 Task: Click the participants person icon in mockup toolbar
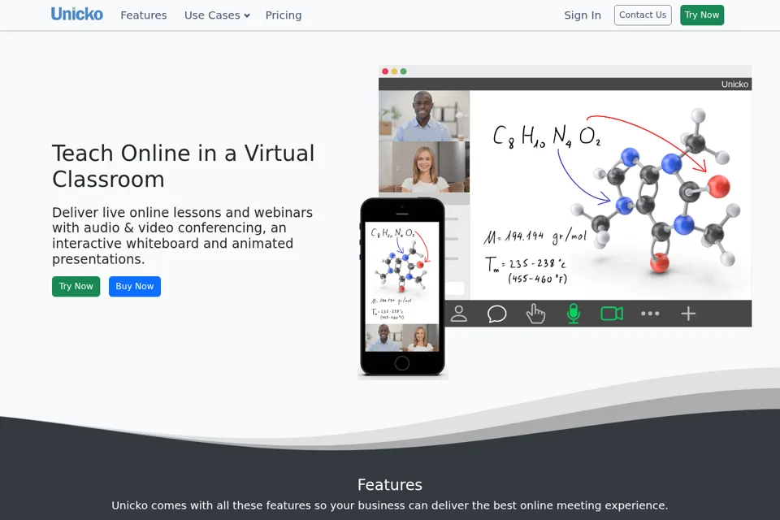(458, 314)
